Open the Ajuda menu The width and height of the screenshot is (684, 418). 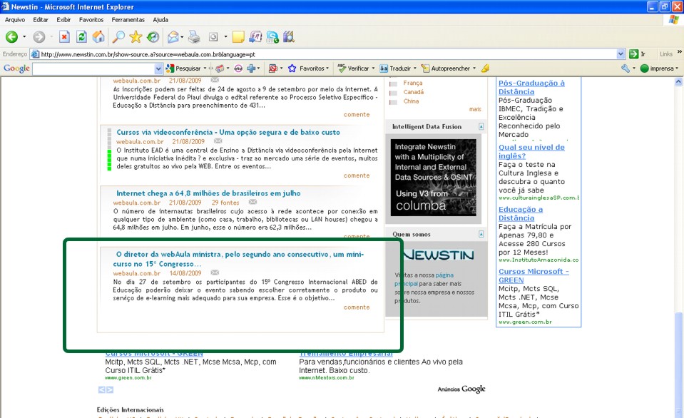[160, 20]
